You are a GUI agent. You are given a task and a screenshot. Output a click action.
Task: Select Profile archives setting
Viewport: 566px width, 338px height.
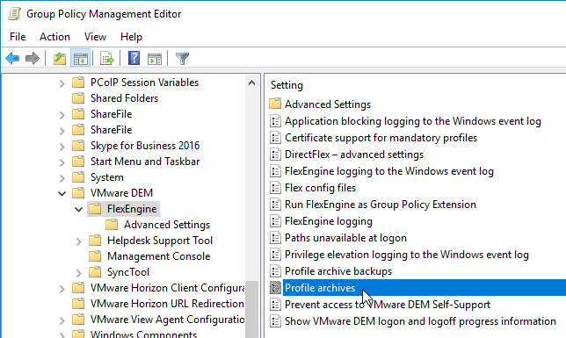tap(424, 288)
